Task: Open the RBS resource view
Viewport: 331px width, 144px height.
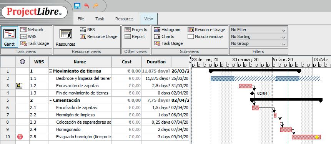Action: click(87, 30)
